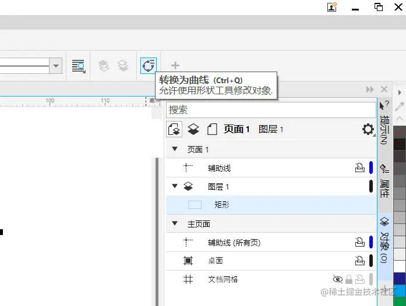Select the 桌面 row
406x306 pixels.
click(271, 261)
